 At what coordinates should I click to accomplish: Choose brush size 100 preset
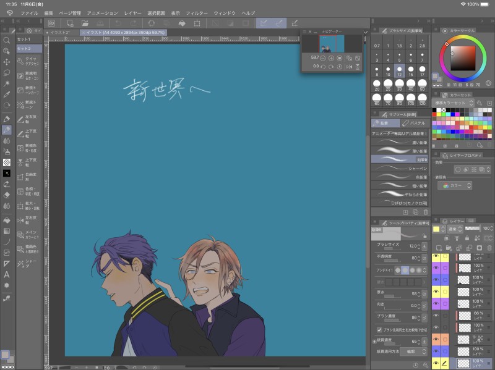pyautogui.click(x=411, y=99)
